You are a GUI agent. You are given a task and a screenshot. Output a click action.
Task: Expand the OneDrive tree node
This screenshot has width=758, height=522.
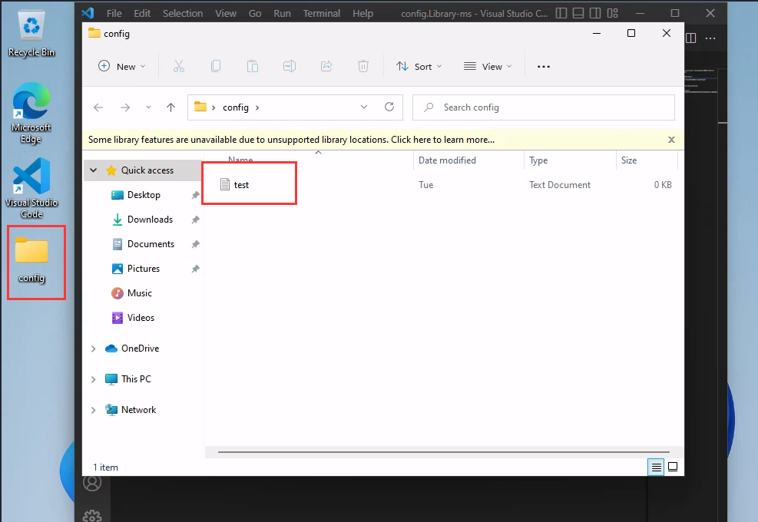pos(93,349)
